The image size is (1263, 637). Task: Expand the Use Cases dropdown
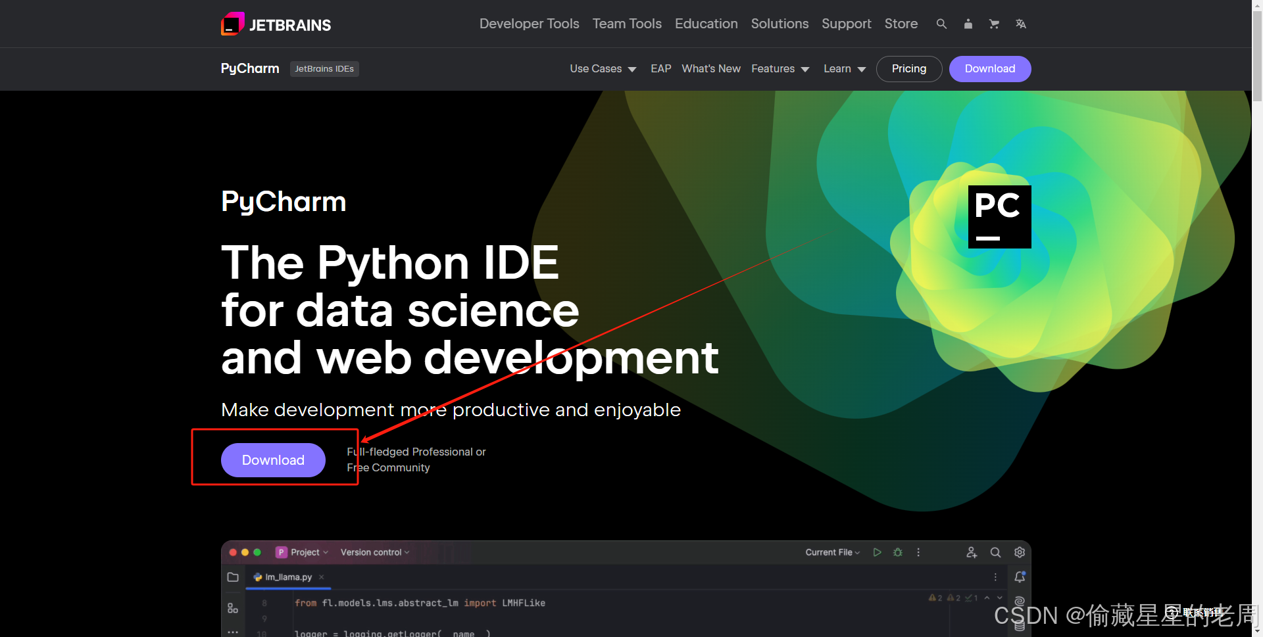point(603,69)
